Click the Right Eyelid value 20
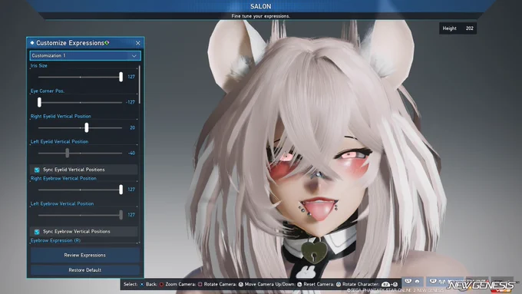Viewport: 522px width, 294px height. point(132,128)
